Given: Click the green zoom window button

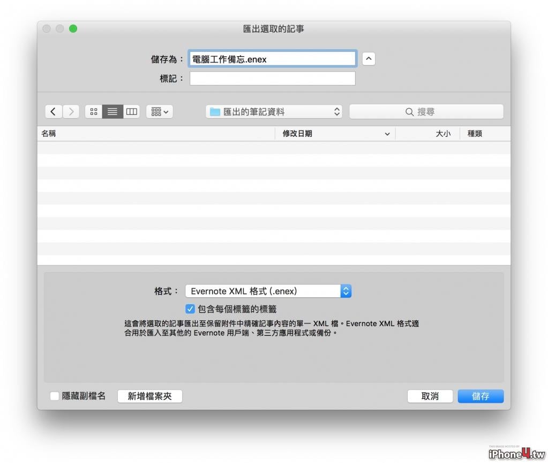Looking at the screenshot, I should 73,29.
